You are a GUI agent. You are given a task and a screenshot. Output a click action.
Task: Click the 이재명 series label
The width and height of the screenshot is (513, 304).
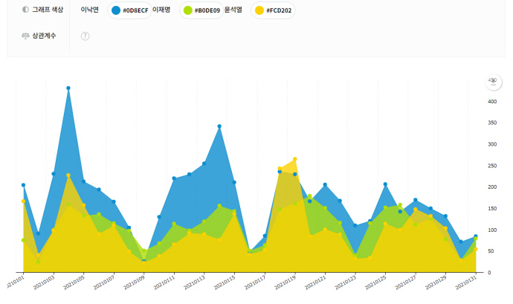[x=161, y=10]
